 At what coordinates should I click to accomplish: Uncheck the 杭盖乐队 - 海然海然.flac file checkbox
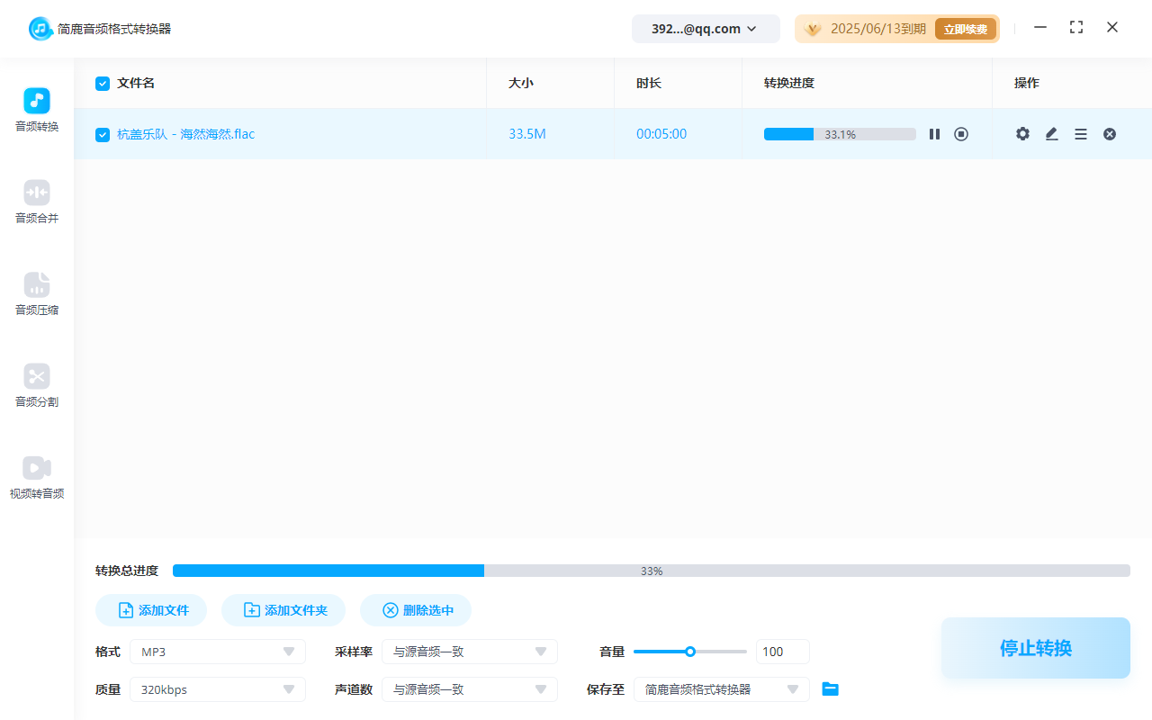[x=103, y=135]
